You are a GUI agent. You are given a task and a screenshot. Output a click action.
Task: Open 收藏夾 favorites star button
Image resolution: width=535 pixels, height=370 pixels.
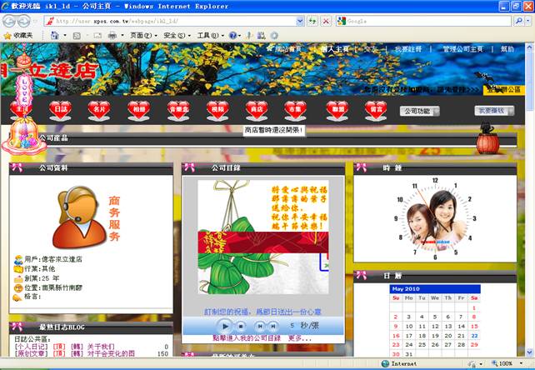[18, 36]
